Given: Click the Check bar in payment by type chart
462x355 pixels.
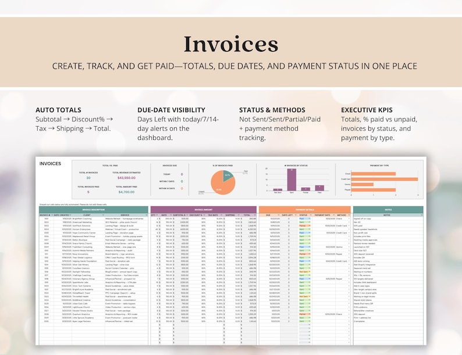Looking at the screenshot, I should (x=374, y=174).
